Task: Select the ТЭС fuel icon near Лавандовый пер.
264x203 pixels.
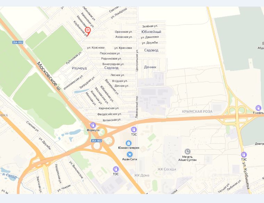Action: (x=134, y=129)
